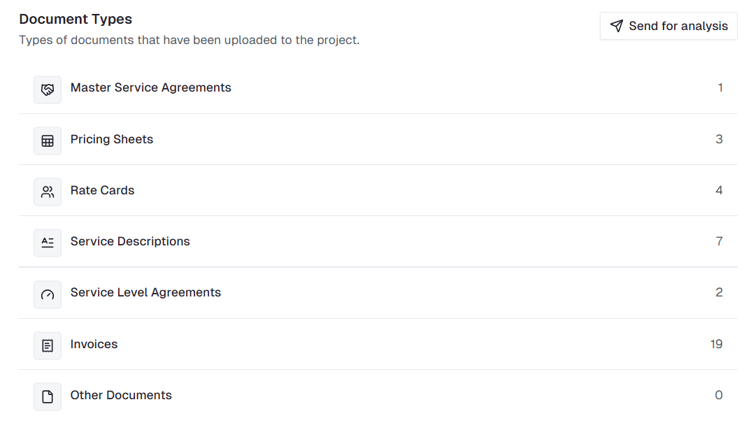Click the people icon beside Rate Cards
The image size is (753, 430).
coord(48,192)
